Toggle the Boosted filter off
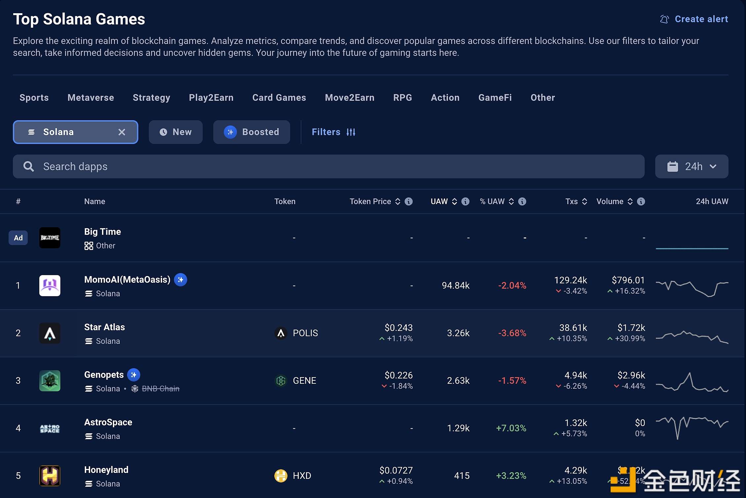Viewport: 746px width, 498px height. click(x=253, y=132)
